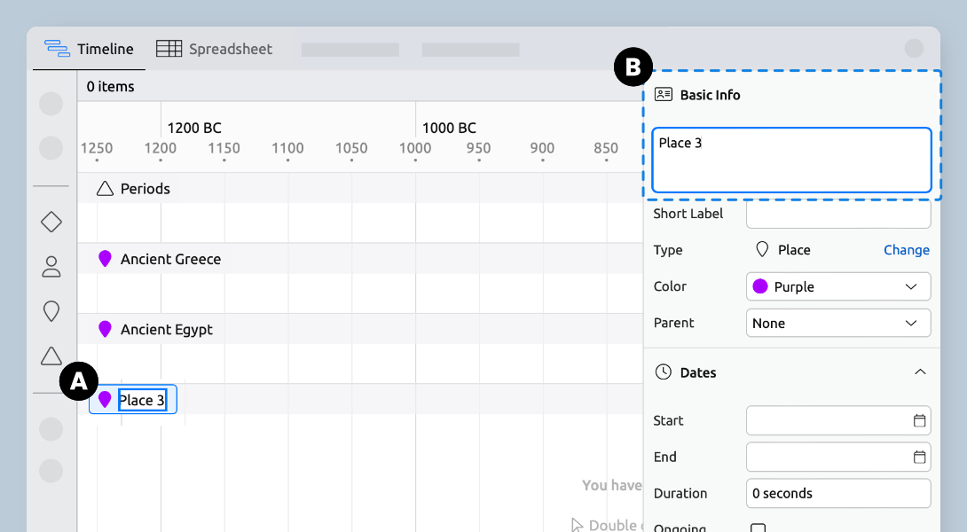
Task: Click the purple pin beside Place 3 row
Action: pos(105,400)
